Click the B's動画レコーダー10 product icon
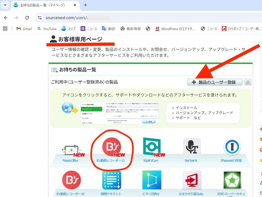The height and width of the screenshot is (197, 262). pyautogui.click(x=71, y=180)
